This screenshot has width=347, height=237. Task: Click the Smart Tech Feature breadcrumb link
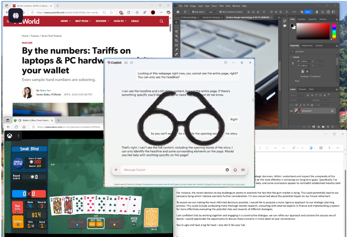pos(52,36)
